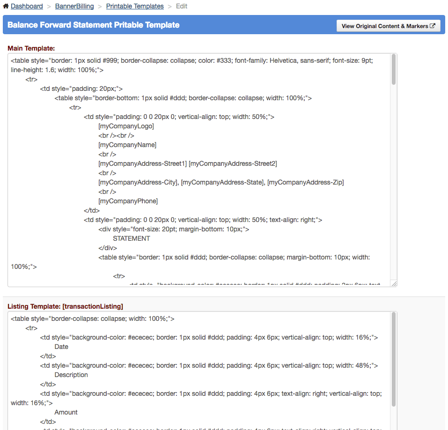Image resolution: width=448 pixels, height=430 pixels.
Task: Click the Main Template field label
Action: (x=31, y=48)
